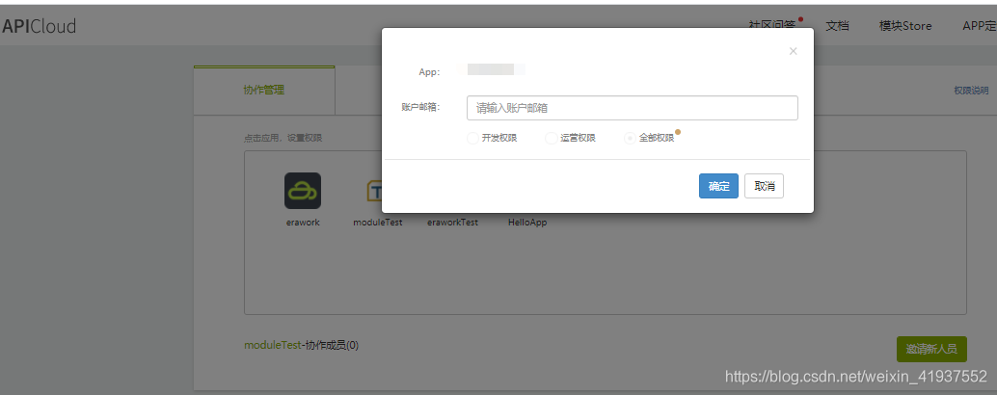The height and width of the screenshot is (395, 997).
Task: Click the erawork app label
Action: [303, 223]
